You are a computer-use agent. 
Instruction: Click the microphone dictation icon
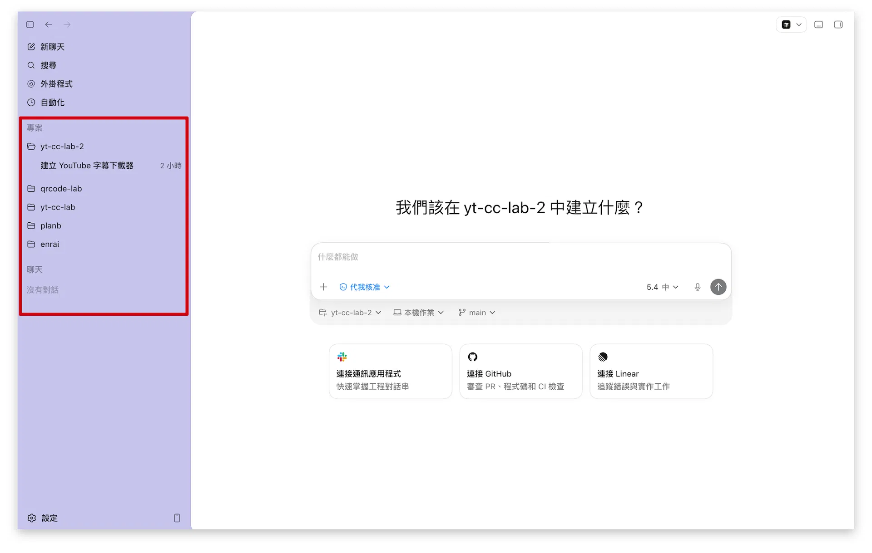698,287
